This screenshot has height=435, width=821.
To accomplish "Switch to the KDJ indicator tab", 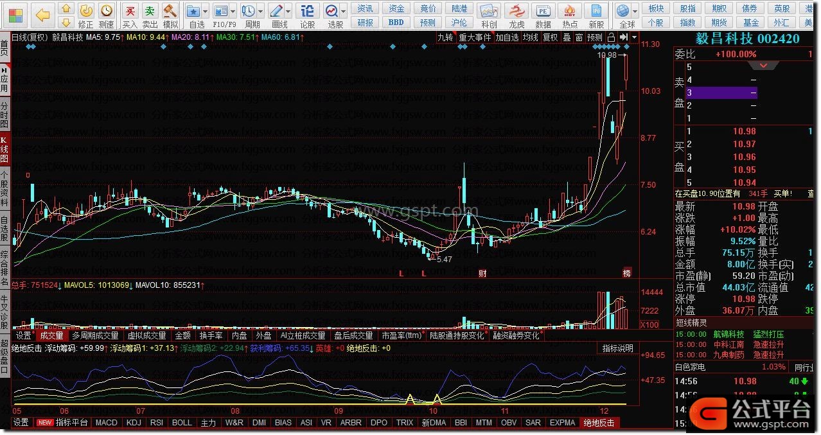I will coord(134,423).
